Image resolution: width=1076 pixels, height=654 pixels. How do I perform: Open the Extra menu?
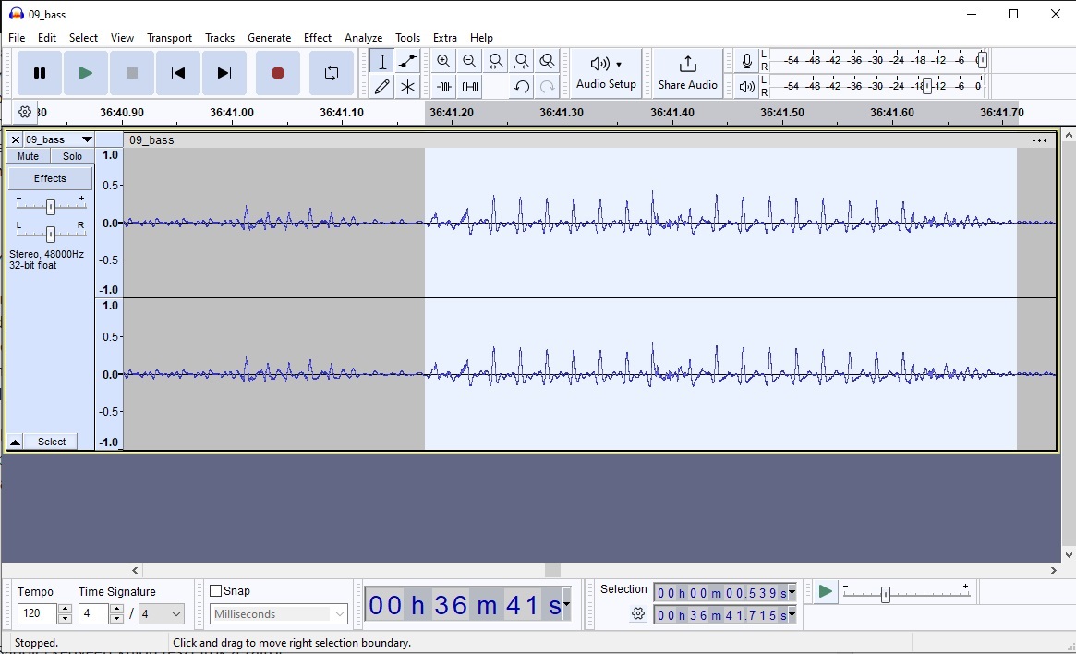click(444, 38)
